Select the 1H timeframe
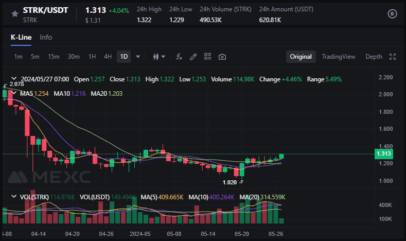Screen dimensions: 406x241 pyautogui.click(x=92, y=57)
